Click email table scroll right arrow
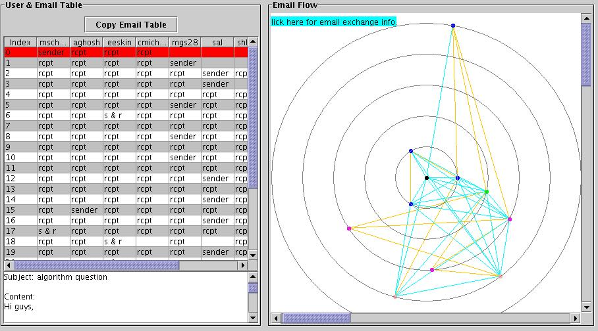Image resolution: width=598 pixels, height=331 pixels. click(x=243, y=265)
